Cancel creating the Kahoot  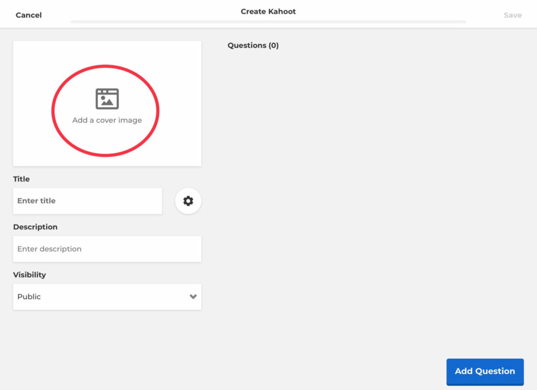(x=29, y=15)
